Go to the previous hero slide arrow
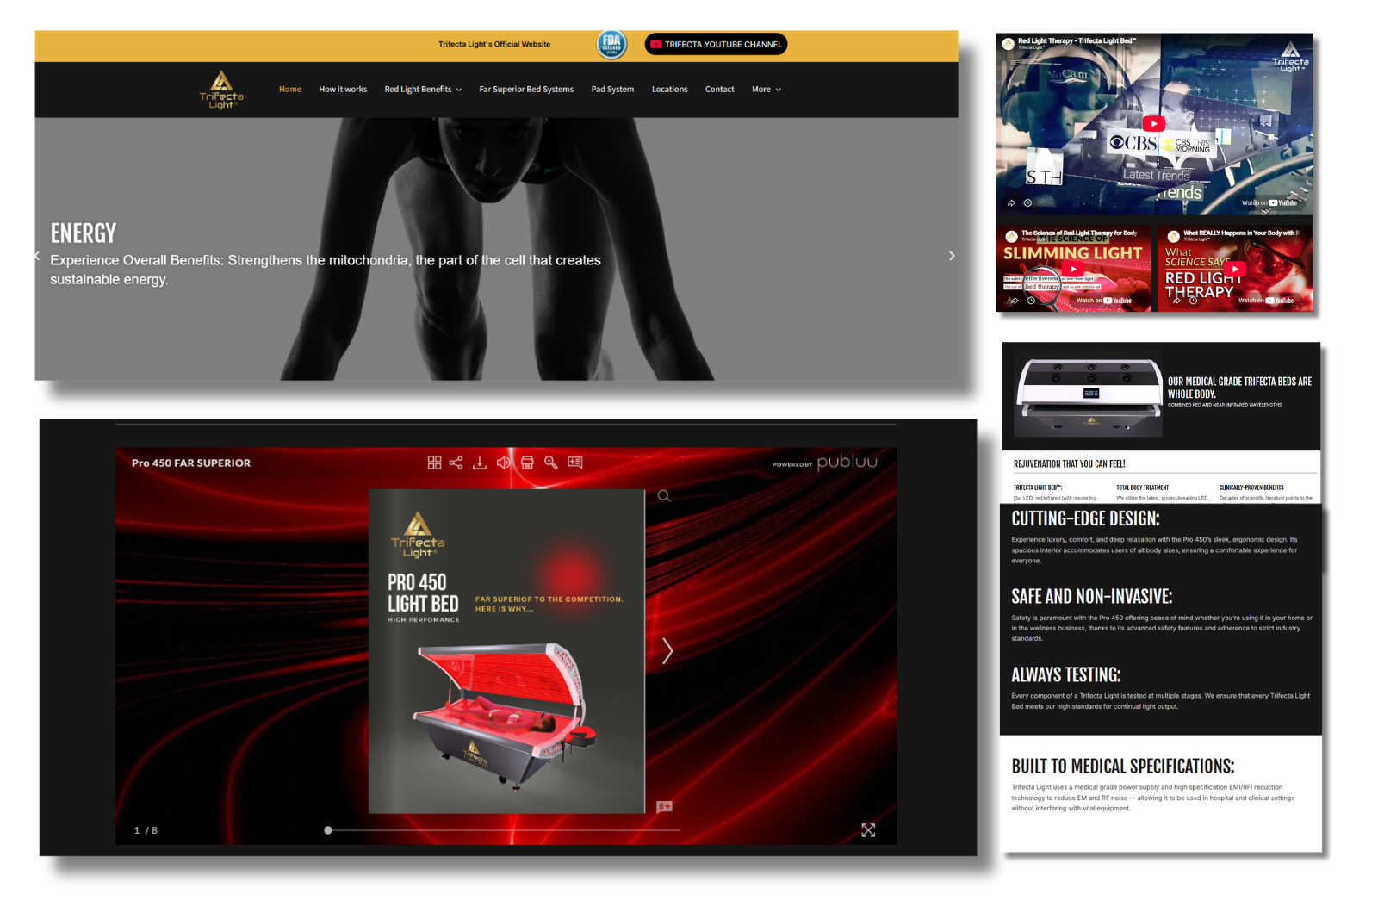The image size is (1378, 919). [x=37, y=256]
